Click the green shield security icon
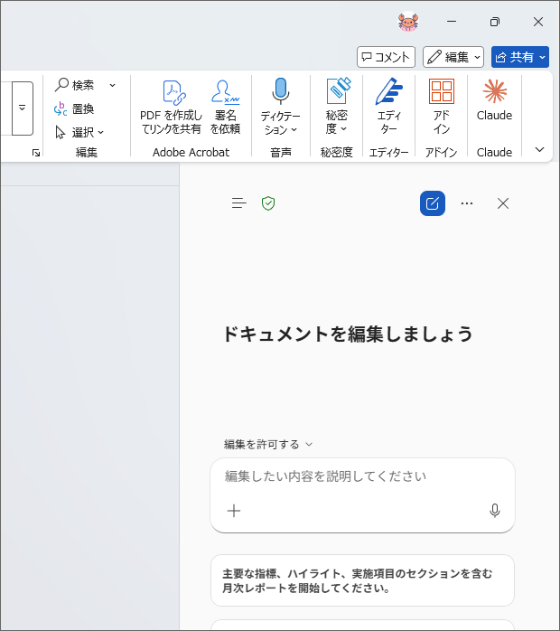The width and height of the screenshot is (560, 631). click(268, 203)
